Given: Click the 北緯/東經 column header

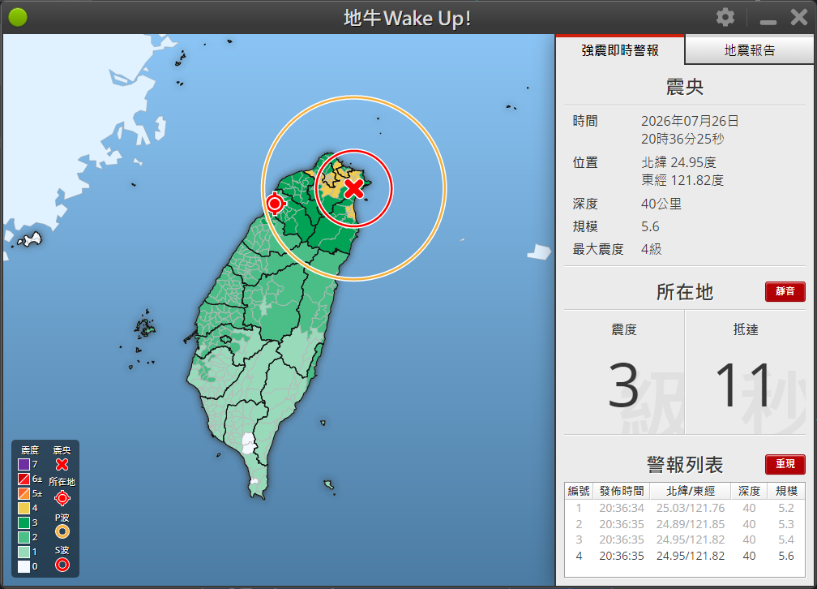Looking at the screenshot, I should click(x=691, y=491).
